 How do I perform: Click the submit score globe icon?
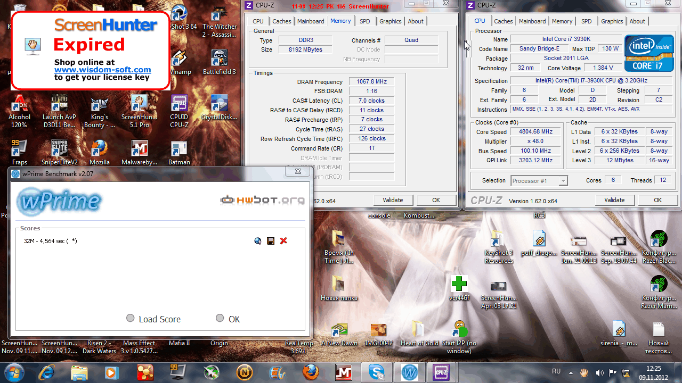[258, 241]
